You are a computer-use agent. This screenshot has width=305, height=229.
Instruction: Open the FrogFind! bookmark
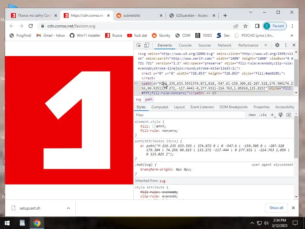pyautogui.click(x=21, y=35)
